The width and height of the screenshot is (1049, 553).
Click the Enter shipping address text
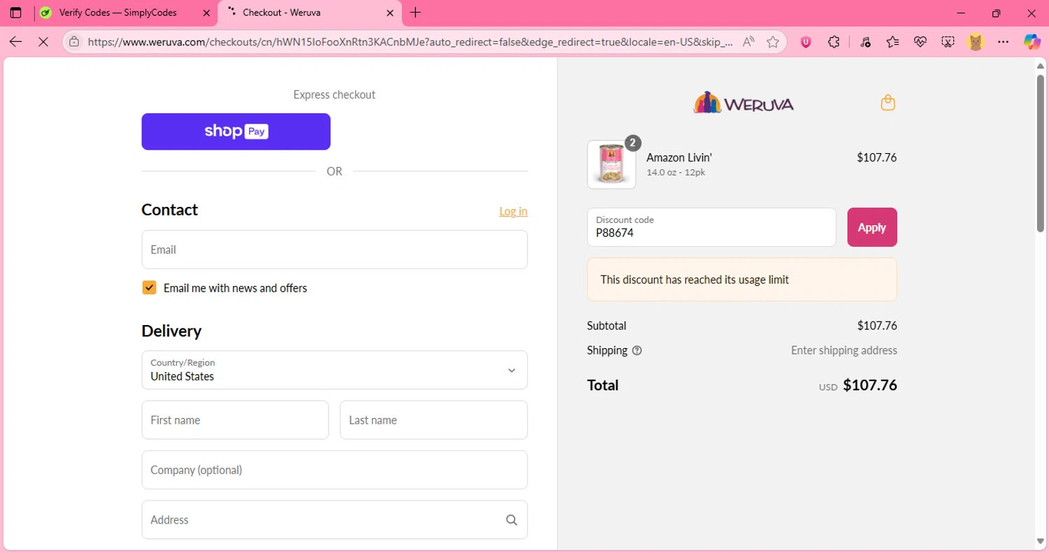(x=844, y=351)
